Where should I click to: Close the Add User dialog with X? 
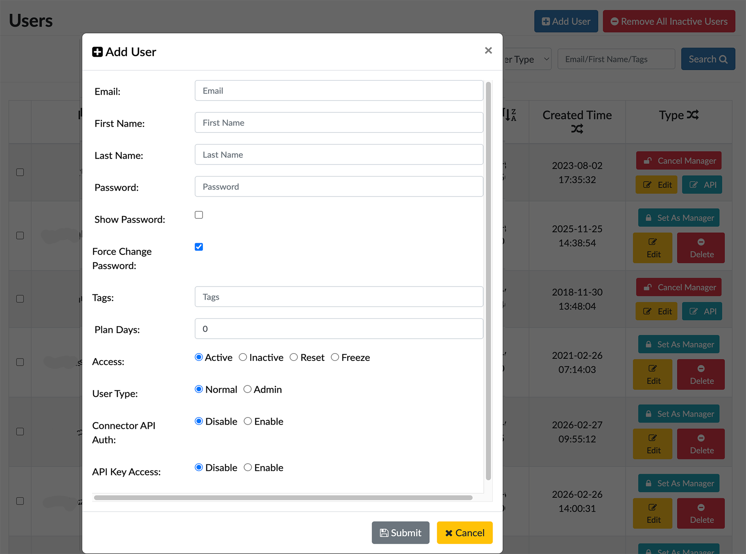[488, 51]
